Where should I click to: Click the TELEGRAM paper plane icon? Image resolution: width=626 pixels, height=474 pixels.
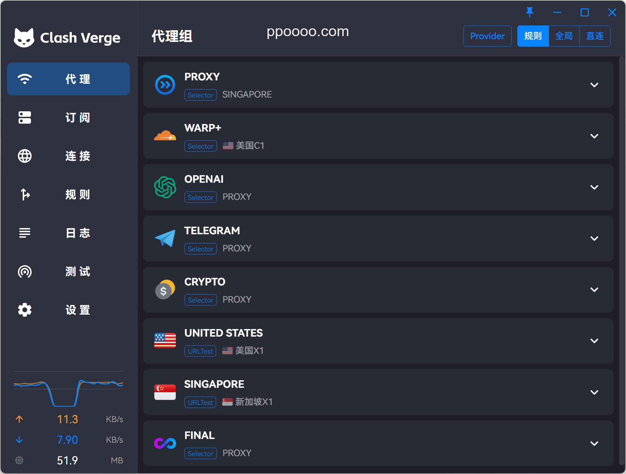(165, 238)
